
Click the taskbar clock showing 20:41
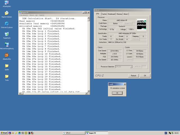176,133
